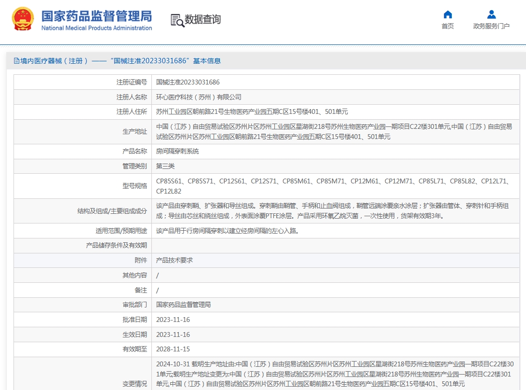Select the 生产地址 address value text
The height and width of the screenshot is (390, 526).
point(334,132)
